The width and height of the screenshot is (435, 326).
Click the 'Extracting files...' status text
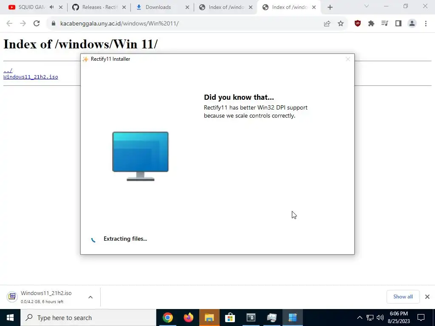click(x=125, y=239)
